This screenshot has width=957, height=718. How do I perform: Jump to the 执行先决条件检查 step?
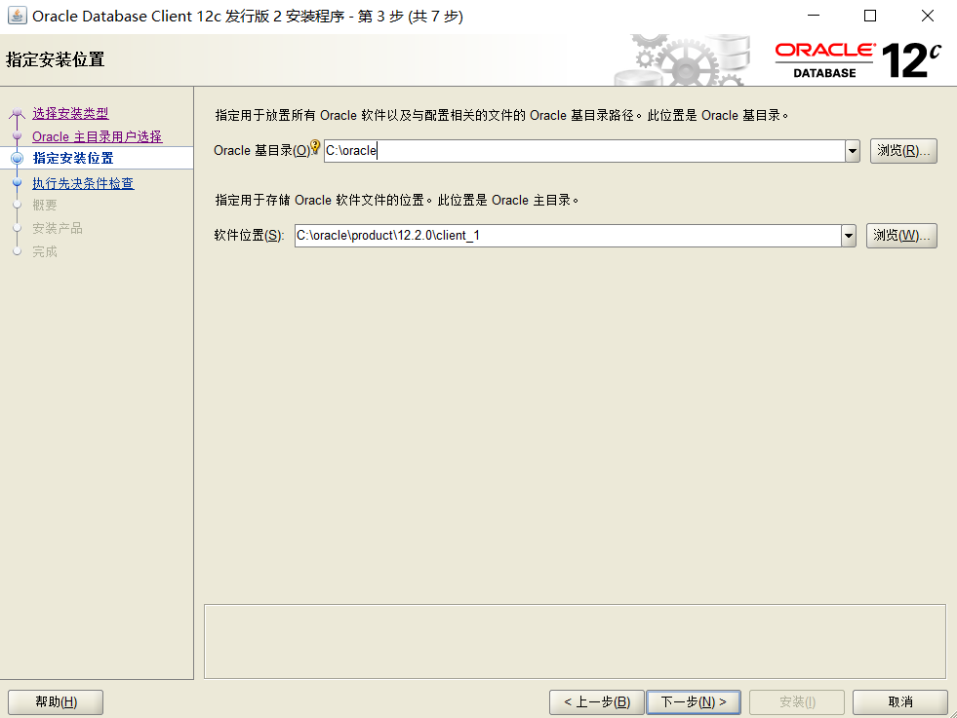[x=83, y=183]
